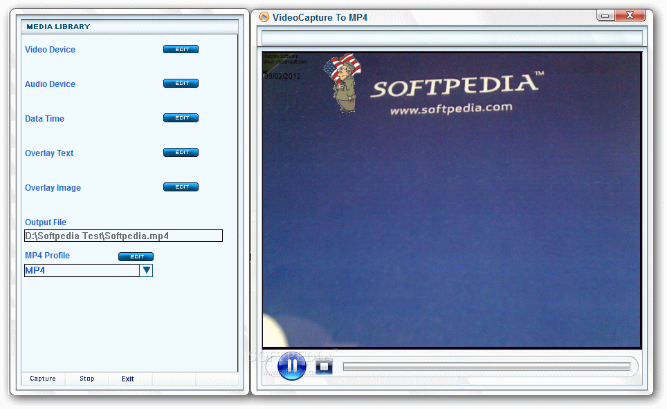Click the Output File path field
Image resolution: width=667 pixels, height=409 pixels.
click(123, 236)
